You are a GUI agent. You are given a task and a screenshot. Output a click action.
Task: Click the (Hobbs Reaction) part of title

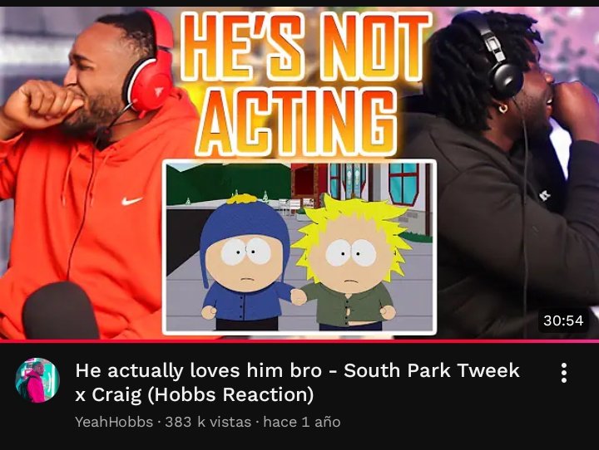point(230,394)
